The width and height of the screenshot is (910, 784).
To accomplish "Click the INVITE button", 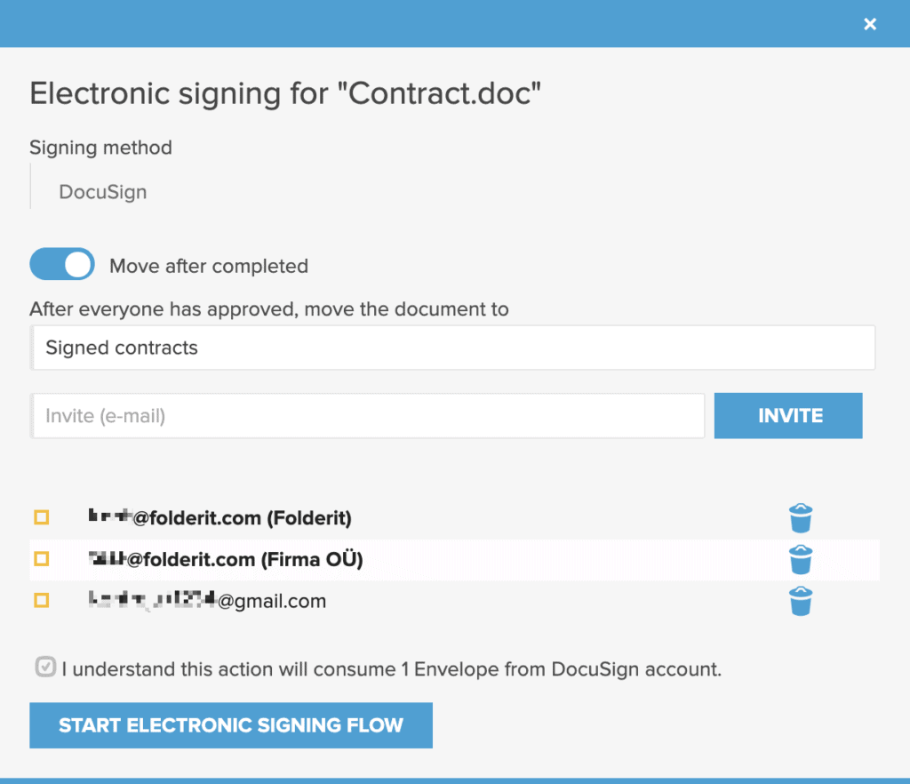I will click(x=787, y=415).
